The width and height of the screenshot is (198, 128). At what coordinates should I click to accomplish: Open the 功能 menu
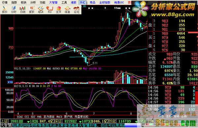click(x=43, y=2)
